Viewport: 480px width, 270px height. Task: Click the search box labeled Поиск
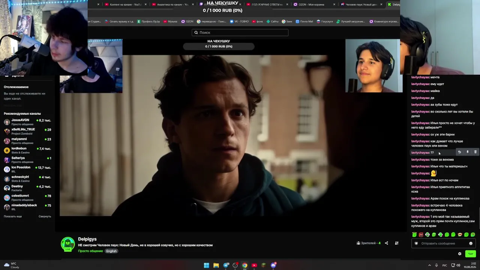point(240,33)
